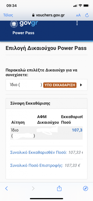Open in Safari with compass icon
93x201 pixels.
(85, 188)
